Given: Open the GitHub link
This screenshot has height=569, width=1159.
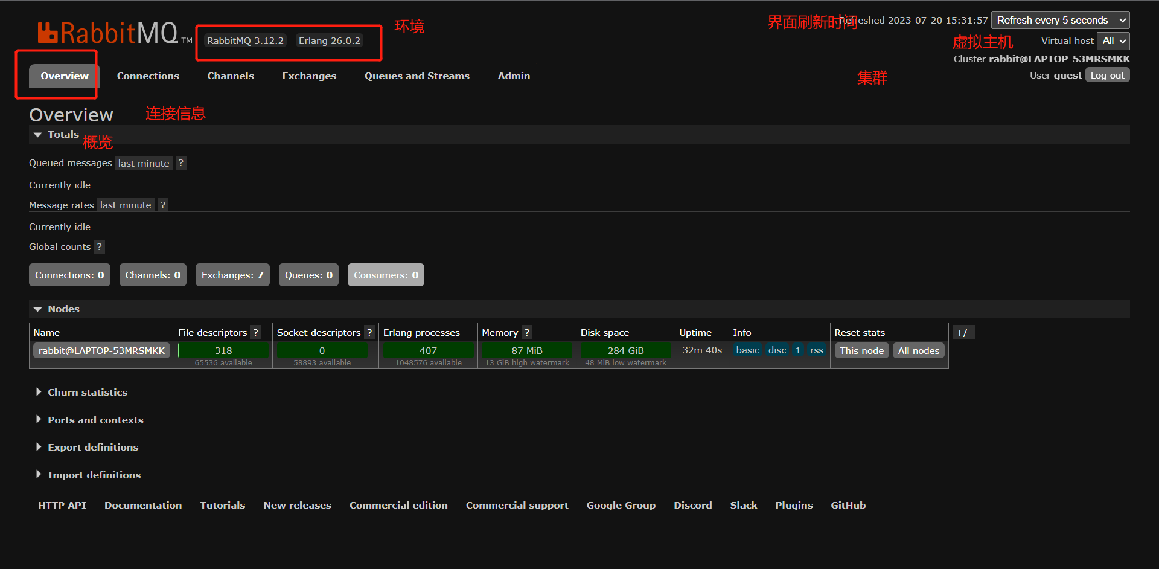Looking at the screenshot, I should pyautogui.click(x=848, y=505).
